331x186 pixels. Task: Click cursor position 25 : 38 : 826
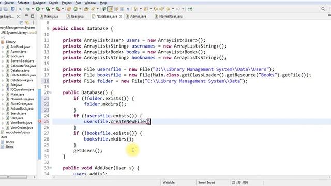click(x=239, y=182)
